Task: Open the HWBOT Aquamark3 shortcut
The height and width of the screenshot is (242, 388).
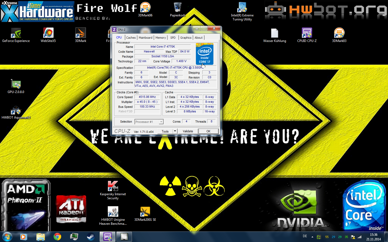Action: 16,112
